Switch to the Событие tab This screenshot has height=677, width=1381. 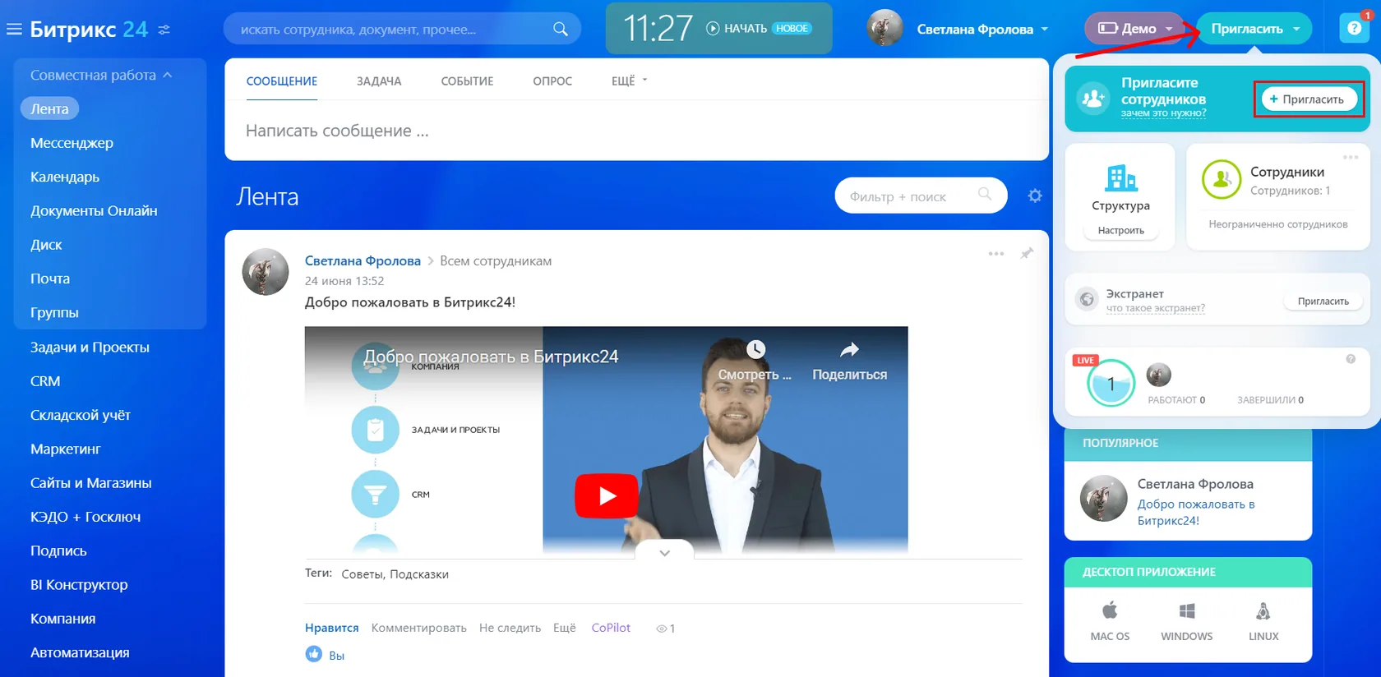pos(467,81)
